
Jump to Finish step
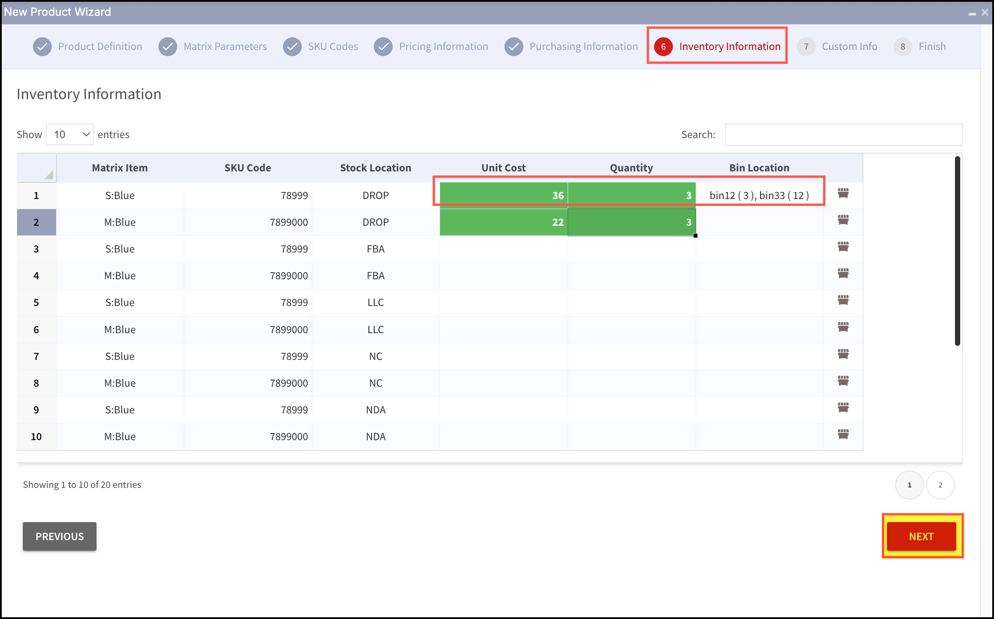tap(932, 46)
